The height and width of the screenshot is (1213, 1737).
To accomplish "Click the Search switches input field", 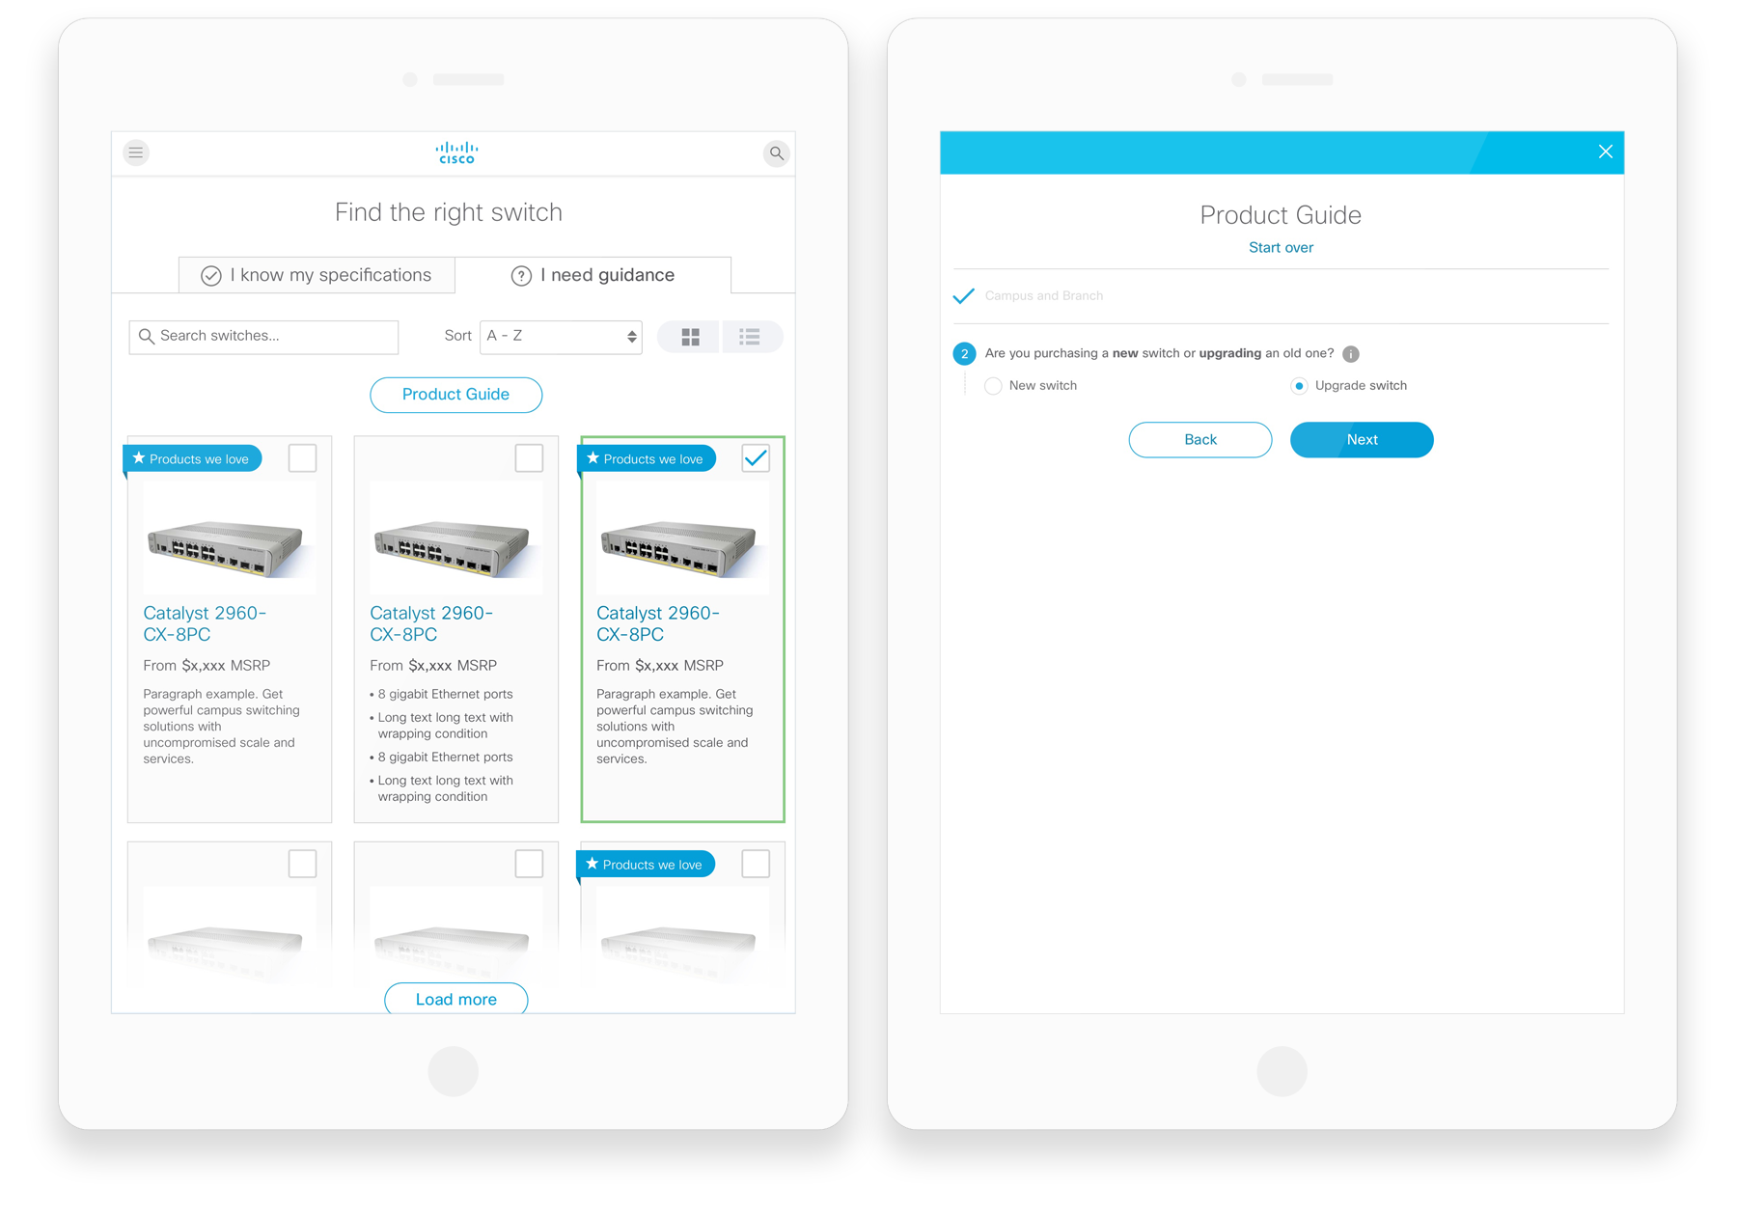I will point(263,337).
